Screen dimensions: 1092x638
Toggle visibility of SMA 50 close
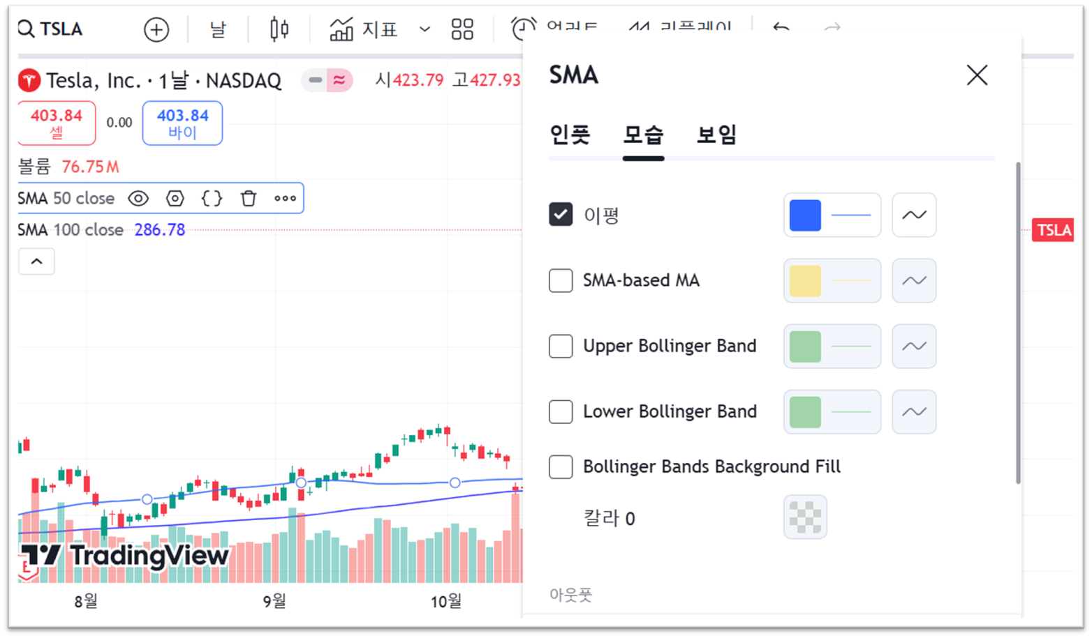(x=138, y=199)
